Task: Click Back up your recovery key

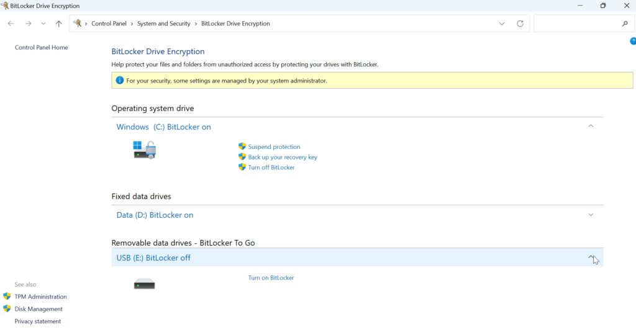Action: [x=282, y=157]
